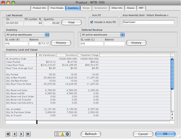
Task: Select the Qty Reserved Data Entry row label
Action: [20, 103]
